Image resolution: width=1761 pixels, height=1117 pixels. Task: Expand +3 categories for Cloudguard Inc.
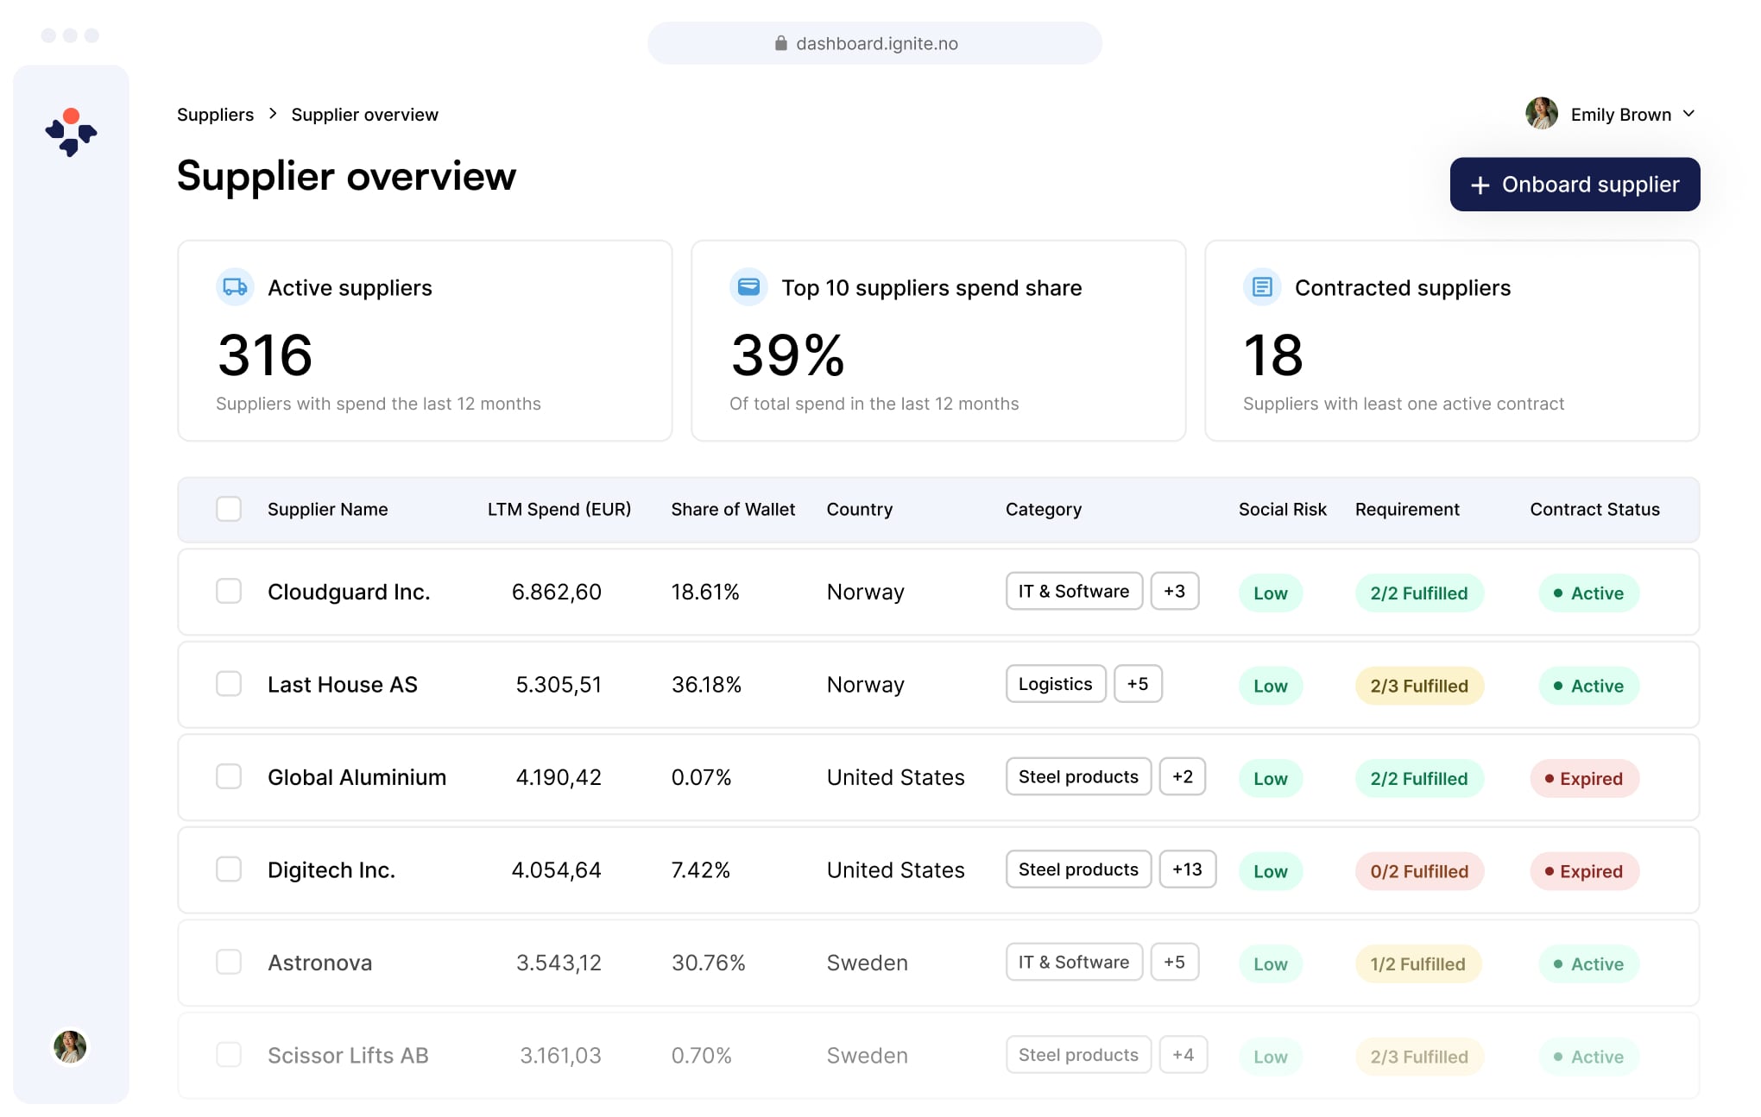click(1174, 592)
